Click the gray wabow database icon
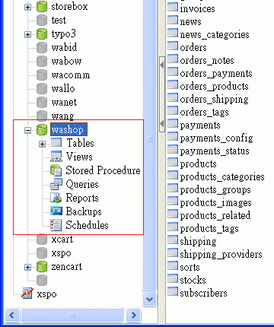Image resolution: width=274 pixels, height=327 pixels. point(42,62)
